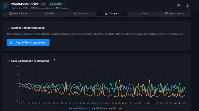
Task: Toggle the SWMM Keywords legend entry
Action: click(80, 108)
